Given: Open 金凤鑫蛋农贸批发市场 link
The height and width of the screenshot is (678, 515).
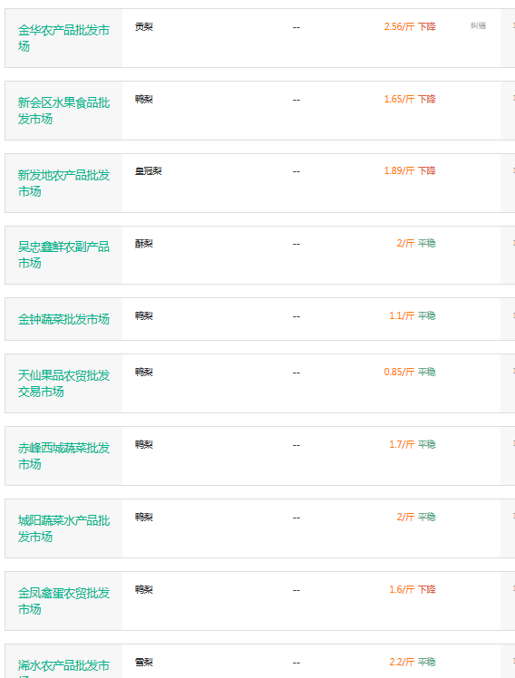Looking at the screenshot, I should pyautogui.click(x=63, y=601).
